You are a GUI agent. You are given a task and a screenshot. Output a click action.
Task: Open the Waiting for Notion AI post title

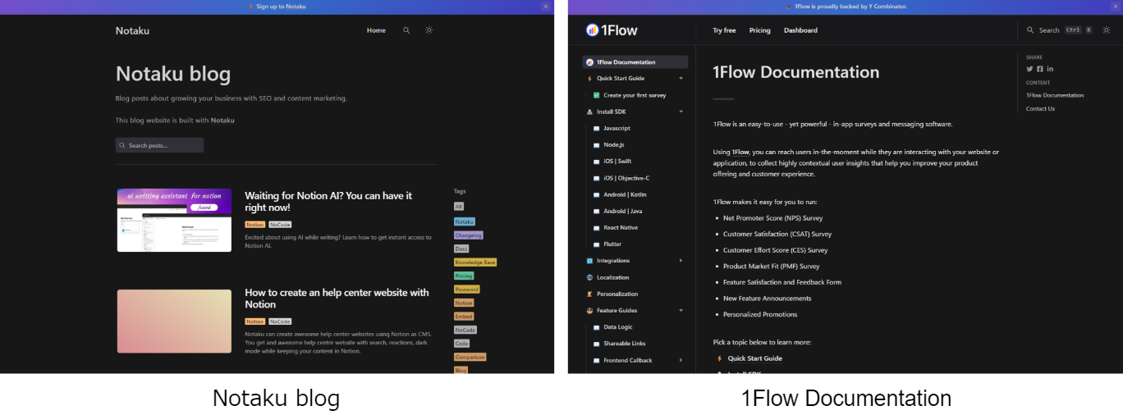(328, 202)
